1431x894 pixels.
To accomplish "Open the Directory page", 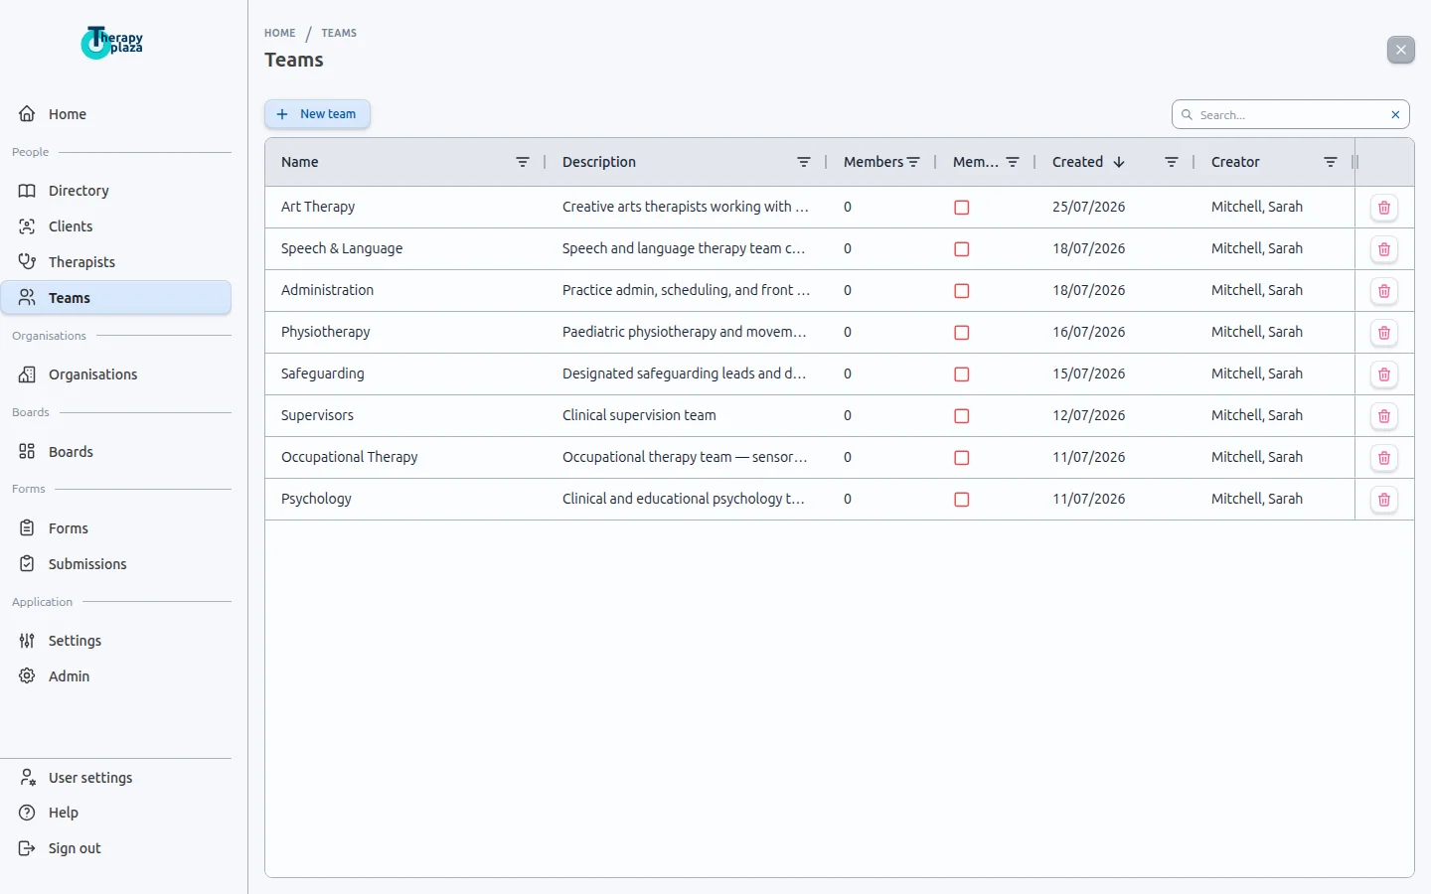I will pos(116,191).
